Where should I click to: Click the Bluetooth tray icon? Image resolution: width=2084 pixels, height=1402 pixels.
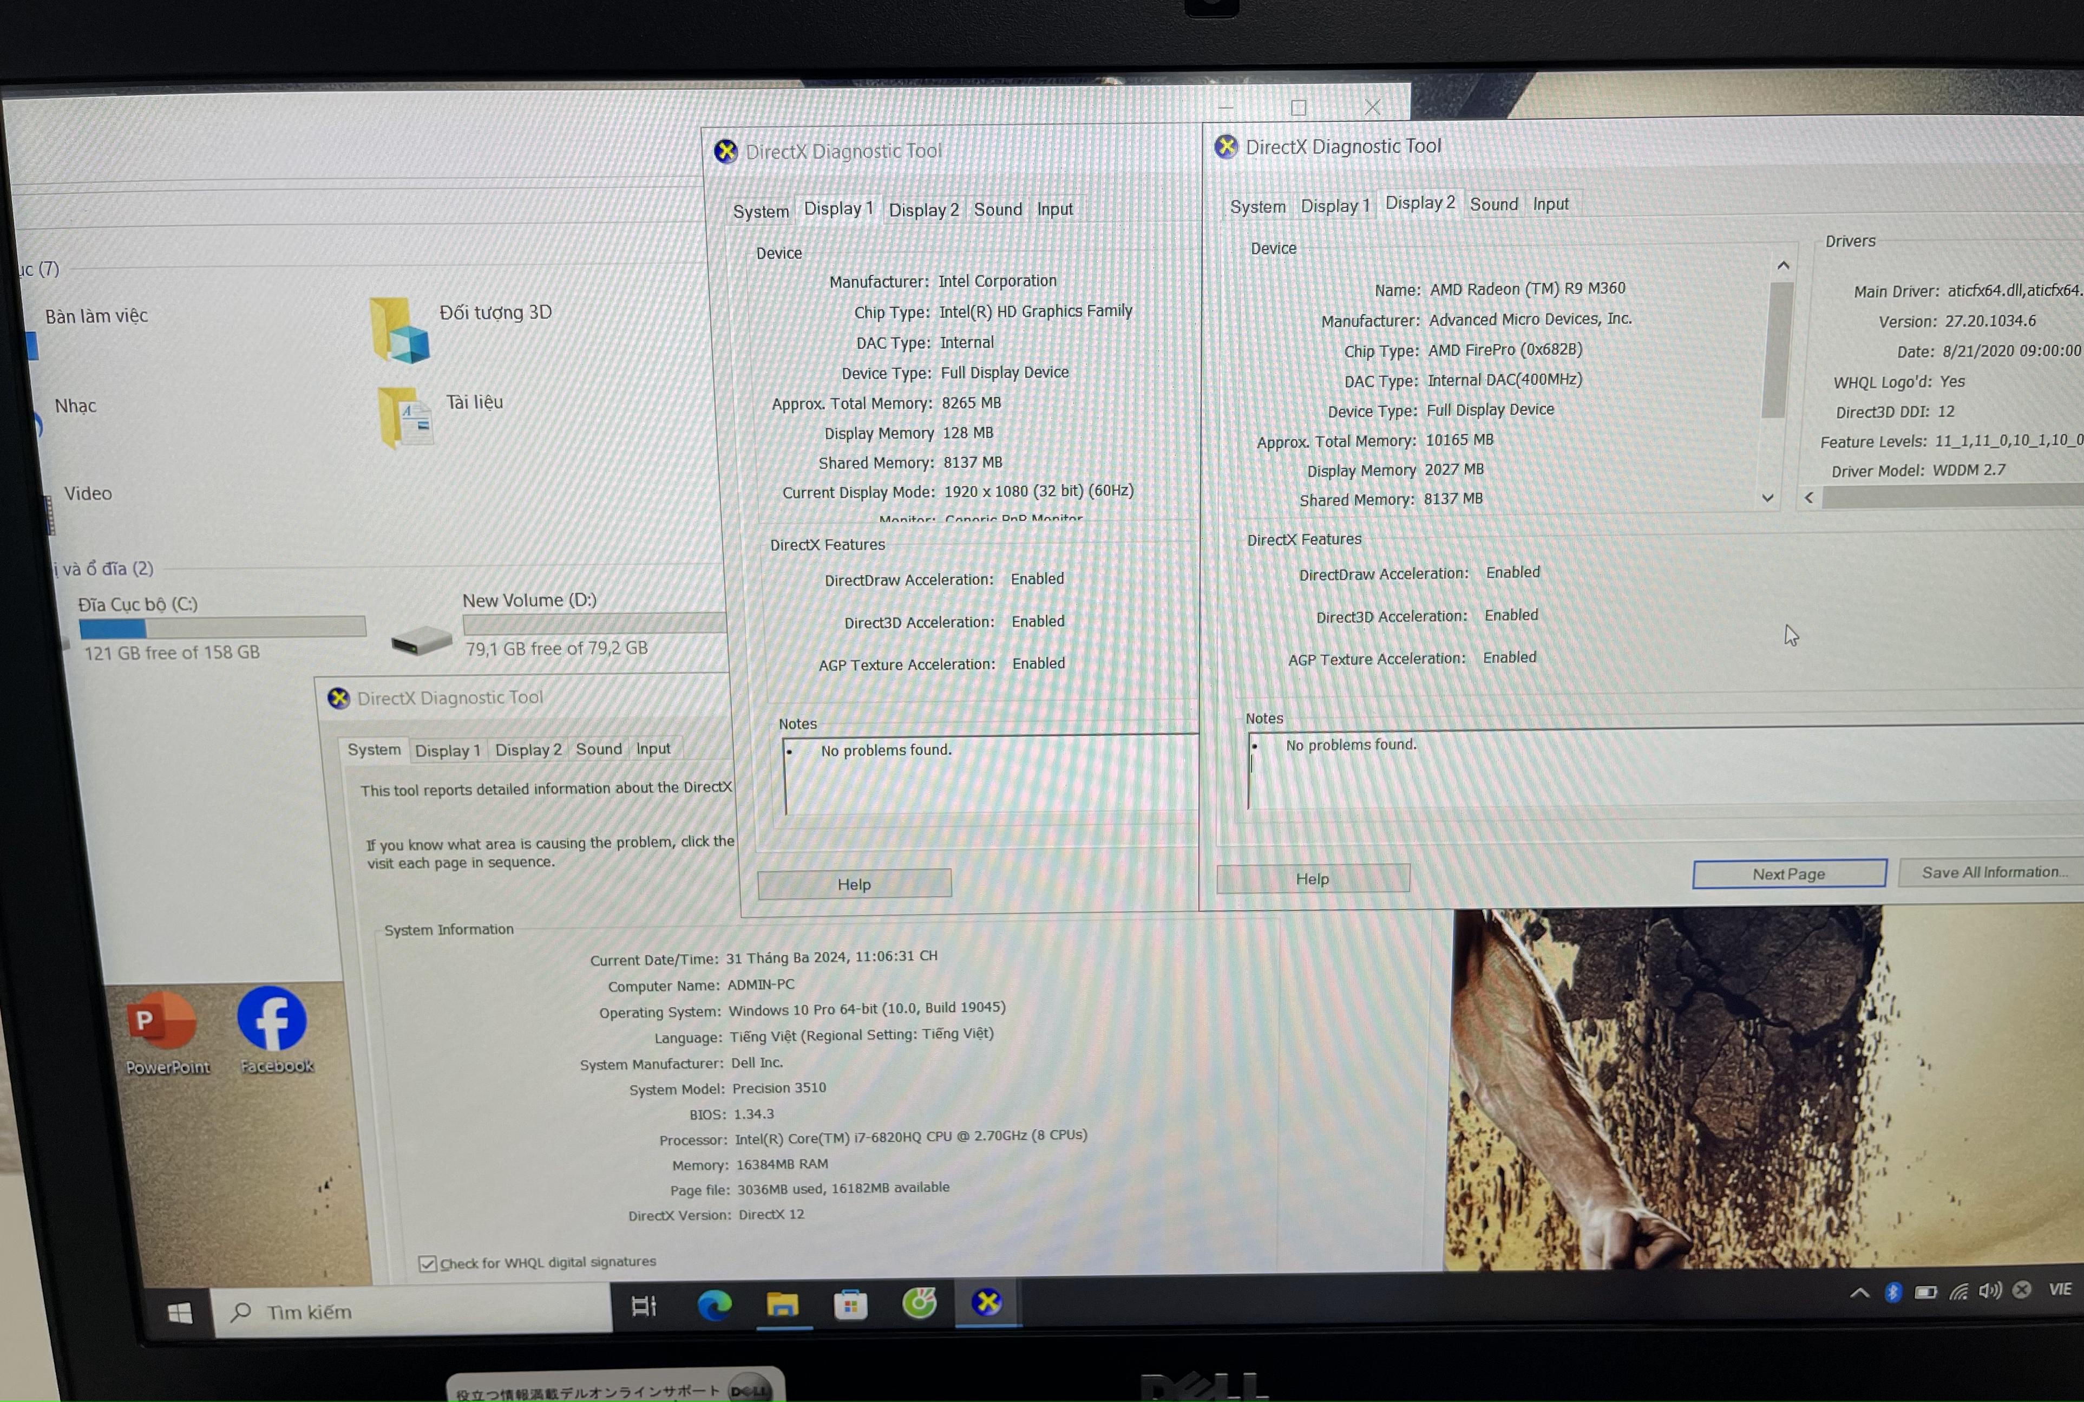click(x=1893, y=1292)
